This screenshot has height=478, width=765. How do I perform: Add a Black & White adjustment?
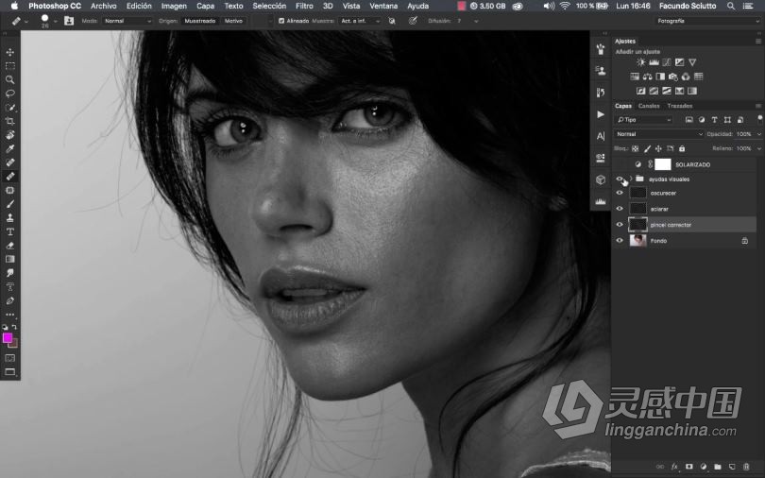pos(660,77)
